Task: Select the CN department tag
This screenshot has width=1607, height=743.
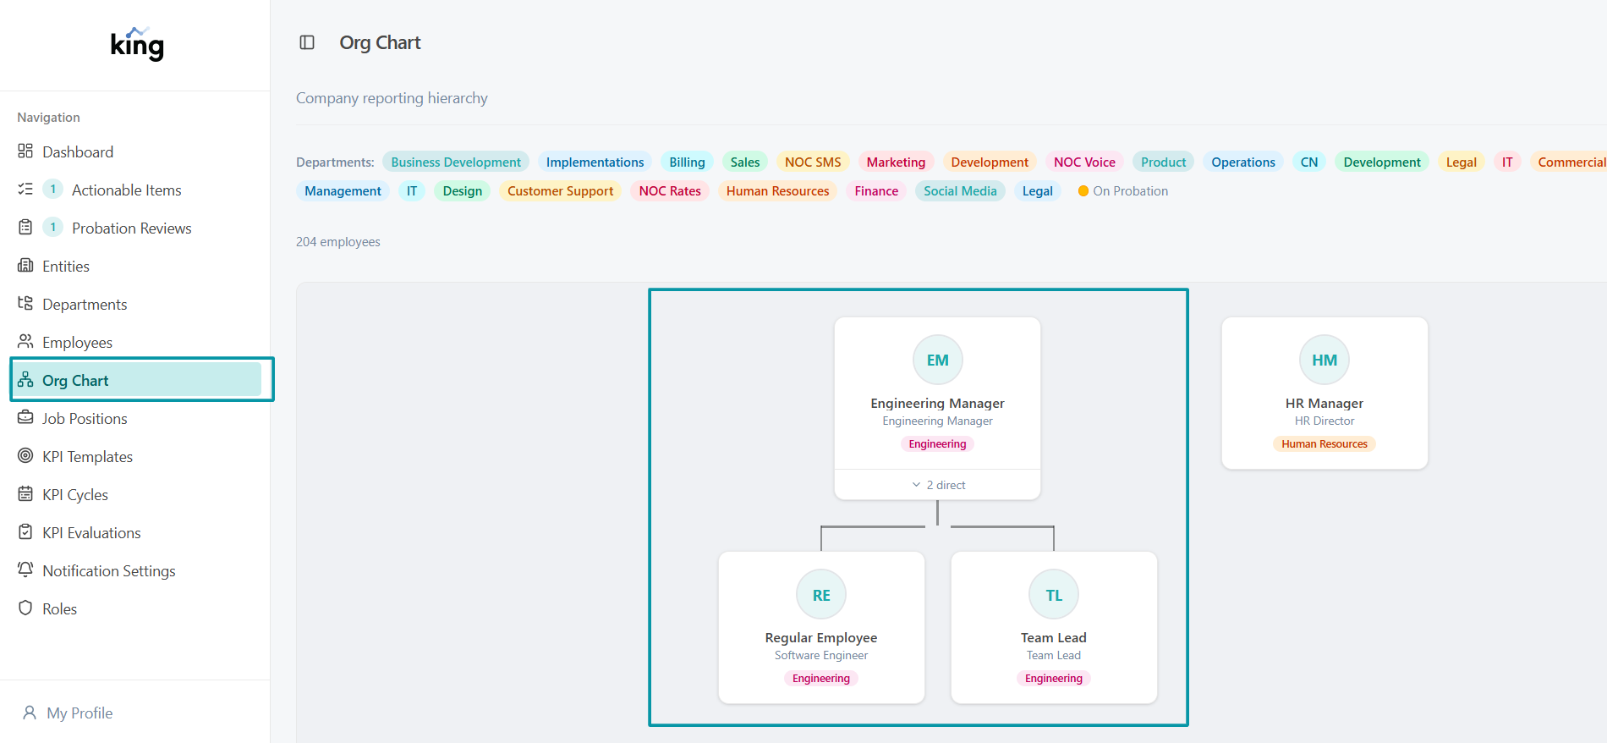Action: point(1309,162)
